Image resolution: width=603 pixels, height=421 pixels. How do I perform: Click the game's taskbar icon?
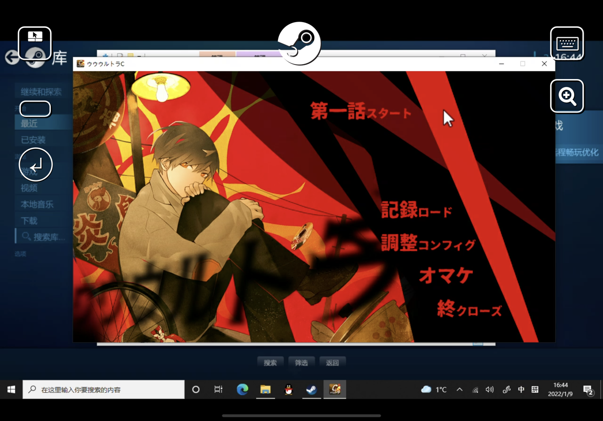tap(334, 389)
